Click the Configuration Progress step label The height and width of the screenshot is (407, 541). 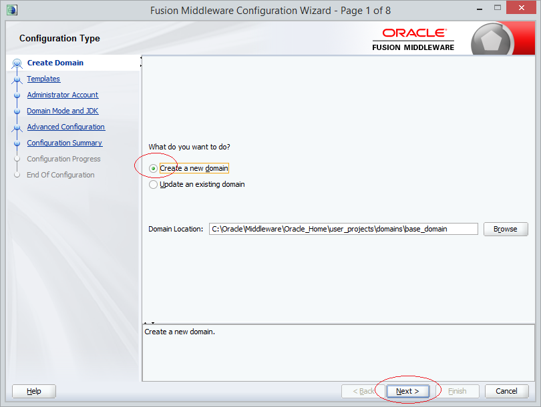tap(64, 159)
